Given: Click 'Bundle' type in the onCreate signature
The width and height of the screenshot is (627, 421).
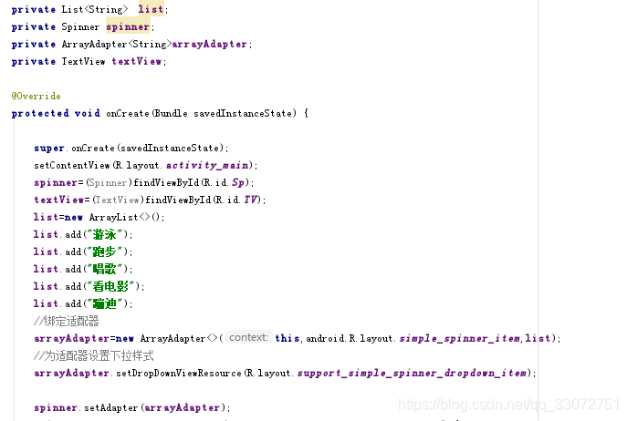Looking at the screenshot, I should 171,113.
